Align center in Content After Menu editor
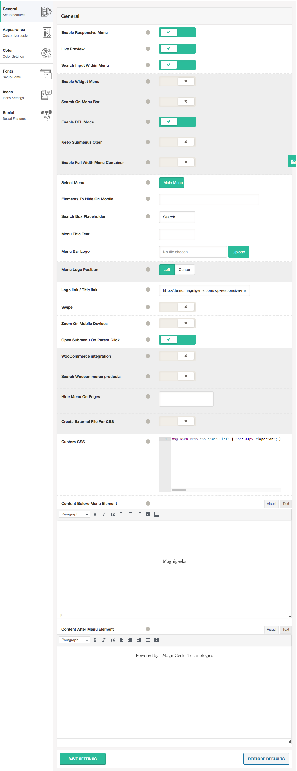 tap(130, 640)
